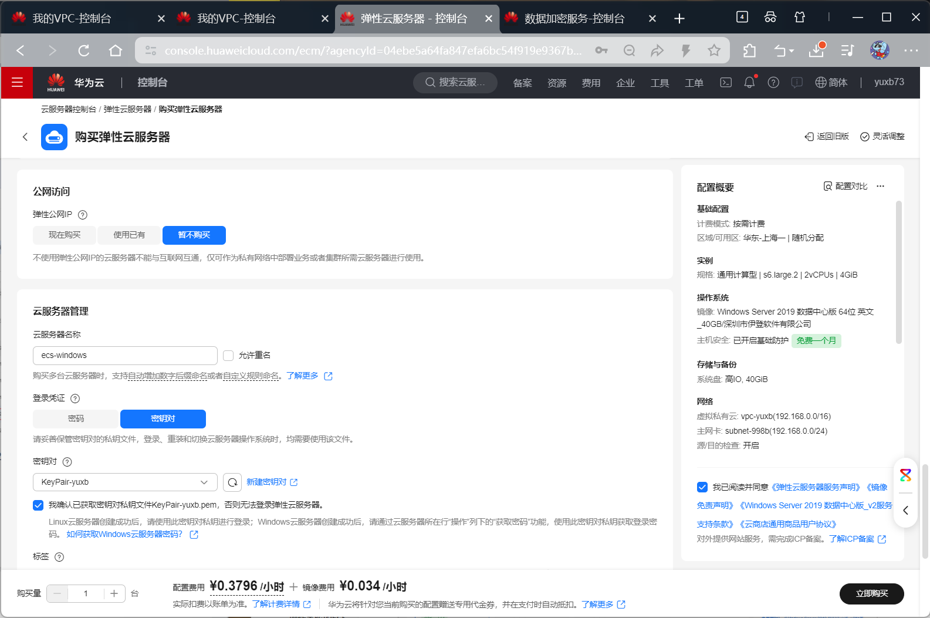Image resolution: width=930 pixels, height=618 pixels.
Task: Open the red hamburger service menu
Action: tap(17, 83)
